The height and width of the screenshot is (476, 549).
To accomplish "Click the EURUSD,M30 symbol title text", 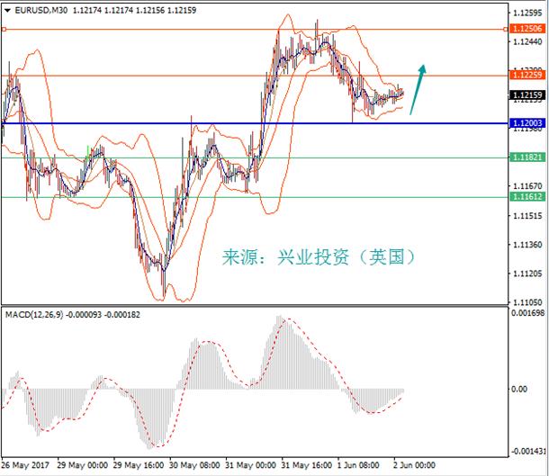I will pyautogui.click(x=41, y=11).
